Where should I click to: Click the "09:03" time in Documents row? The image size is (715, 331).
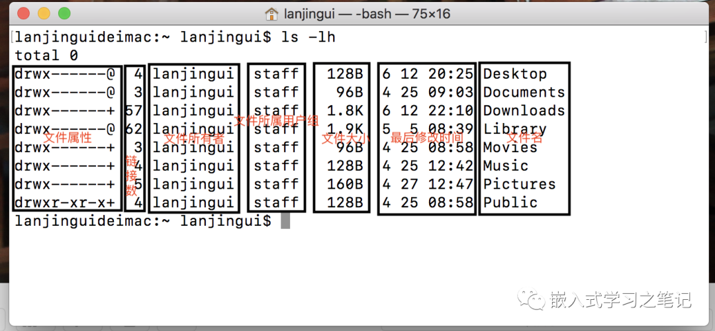[x=451, y=92]
